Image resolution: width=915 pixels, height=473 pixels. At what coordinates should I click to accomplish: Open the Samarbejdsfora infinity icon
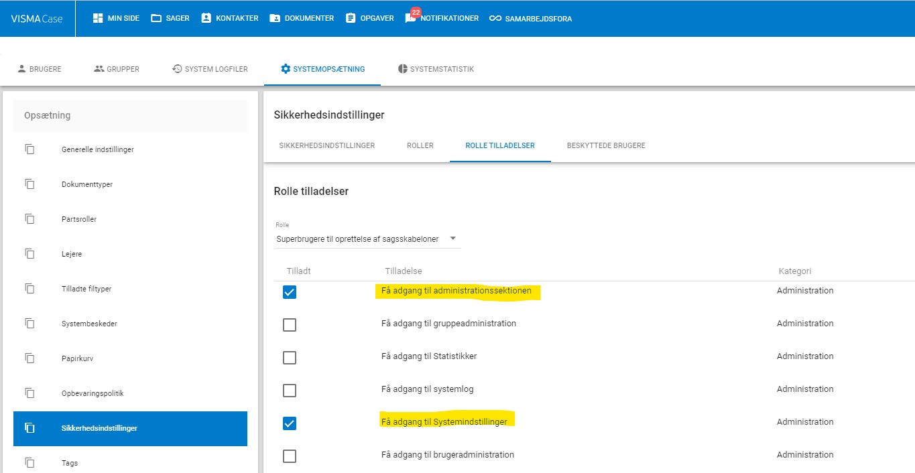pos(495,18)
